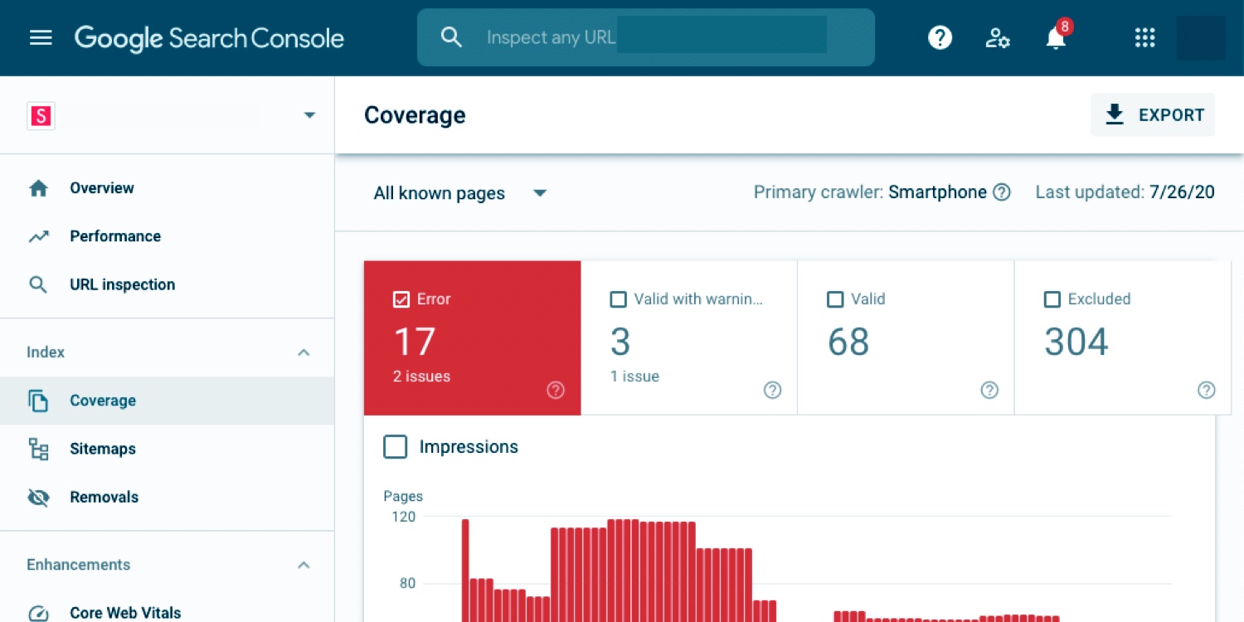This screenshot has width=1244, height=622.
Task: Click the Coverage pages icon
Action: (x=38, y=401)
